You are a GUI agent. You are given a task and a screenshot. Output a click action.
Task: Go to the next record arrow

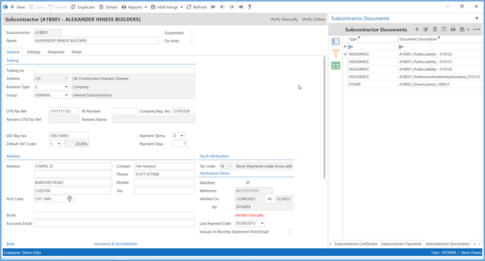click(x=231, y=7)
